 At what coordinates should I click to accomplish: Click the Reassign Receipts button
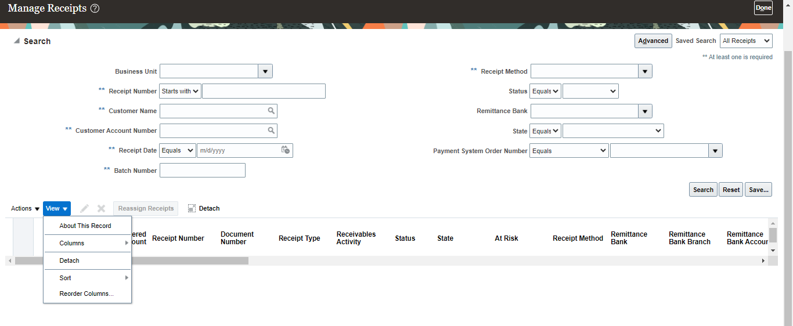coord(146,208)
